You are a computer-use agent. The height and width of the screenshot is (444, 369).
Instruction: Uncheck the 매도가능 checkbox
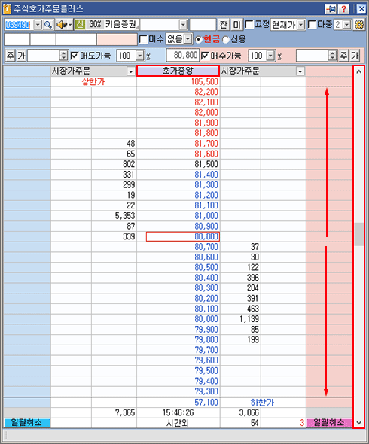(x=75, y=55)
